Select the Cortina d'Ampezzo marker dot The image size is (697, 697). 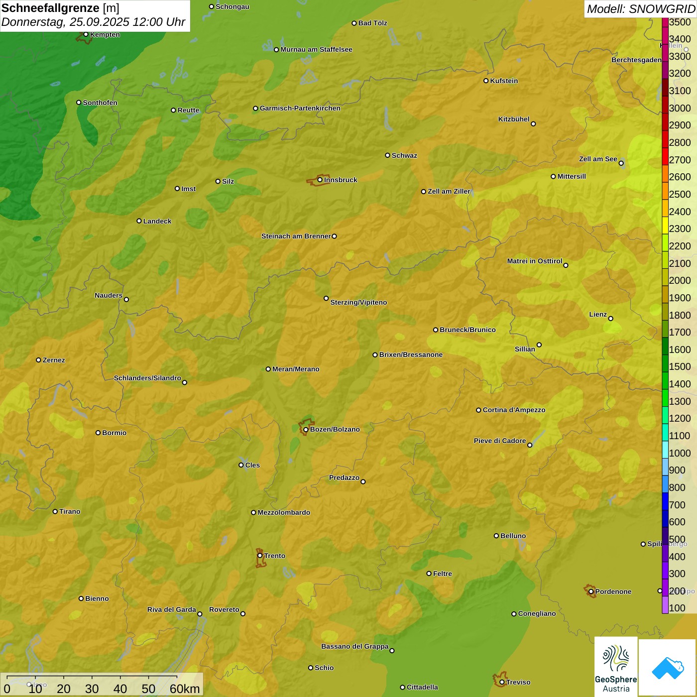[x=478, y=410]
